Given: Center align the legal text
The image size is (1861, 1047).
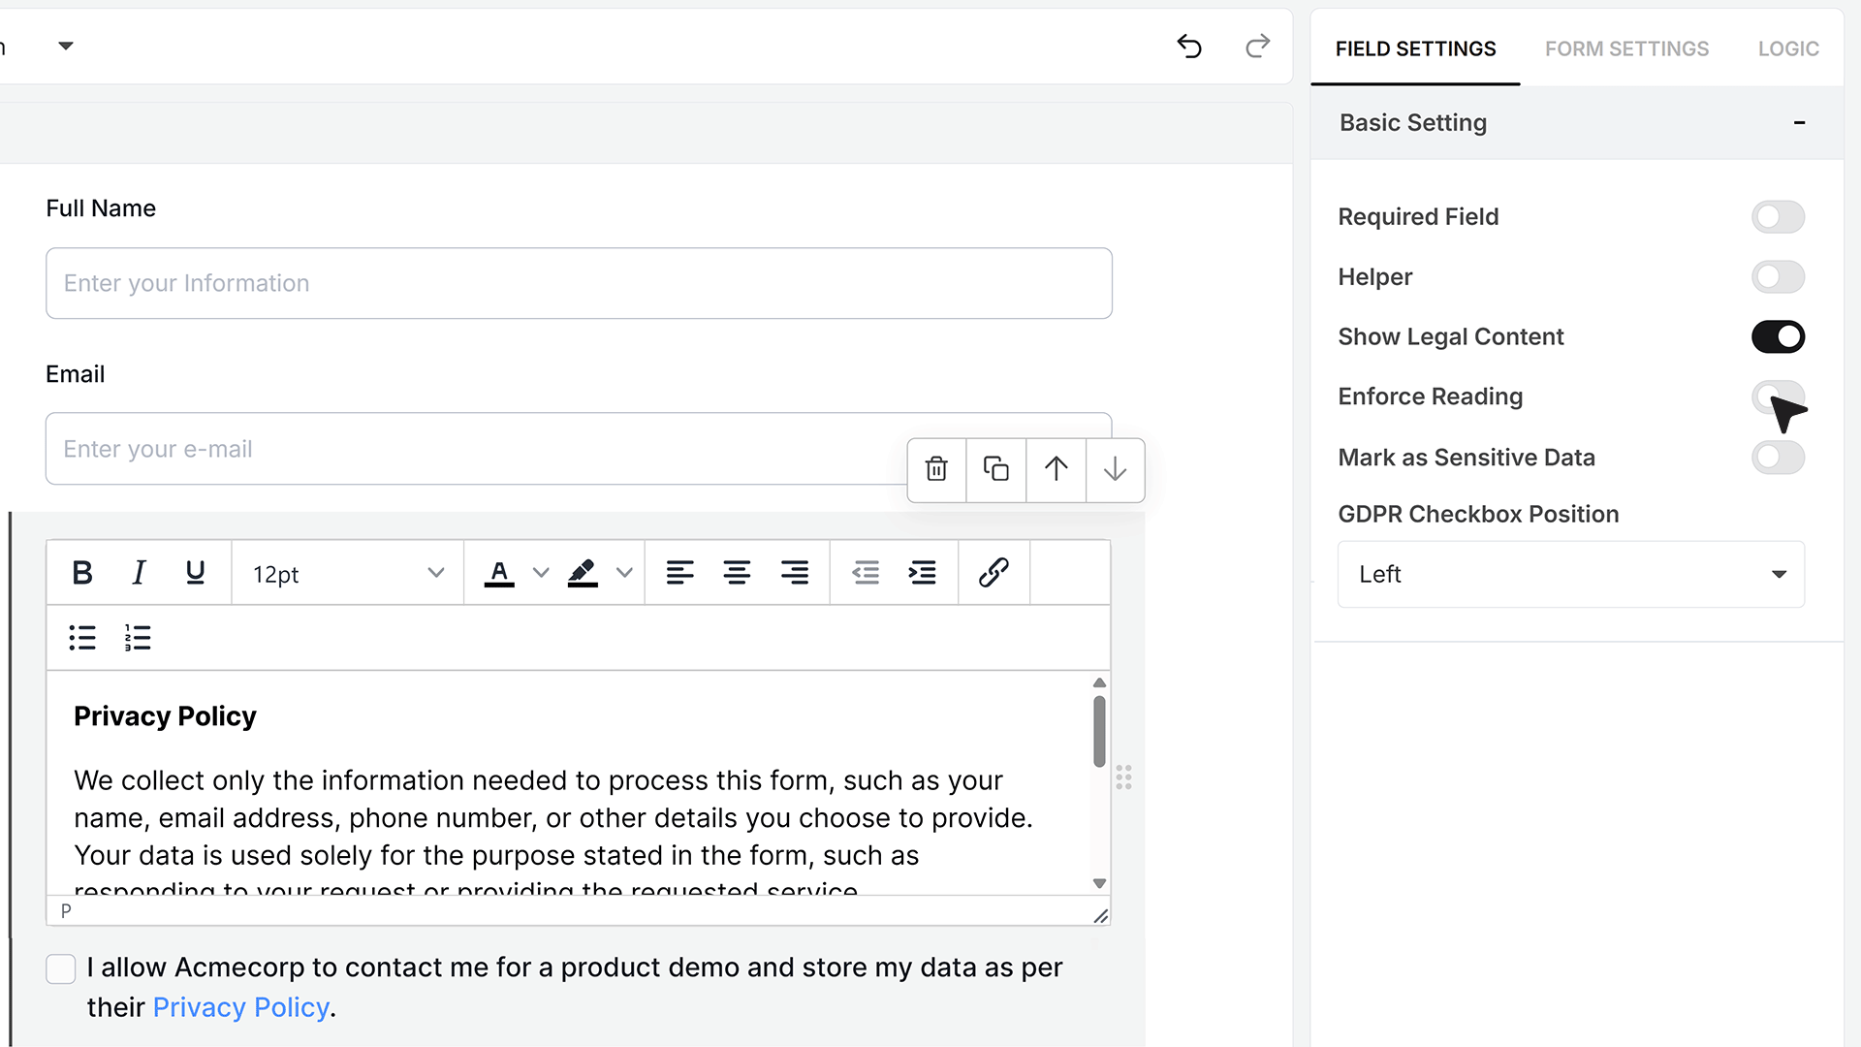Looking at the screenshot, I should coord(737,573).
